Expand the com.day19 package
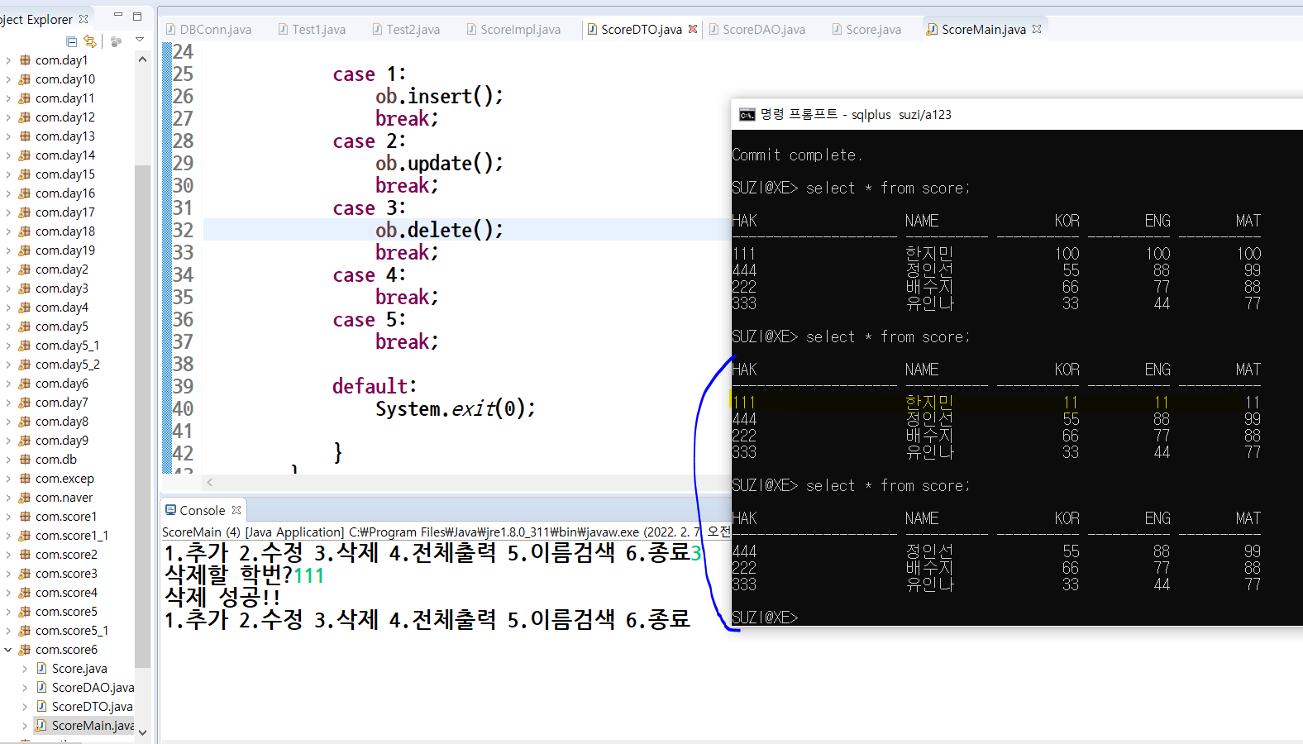 (x=8, y=250)
